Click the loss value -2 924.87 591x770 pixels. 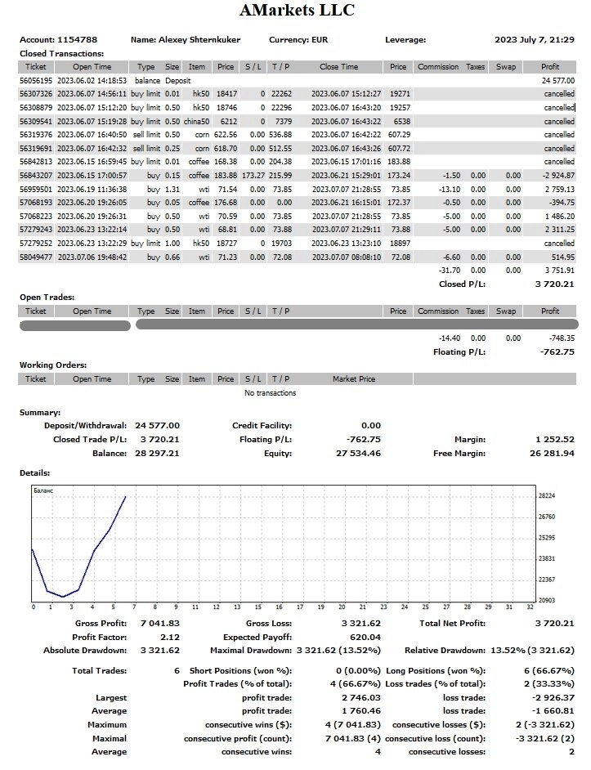pyautogui.click(x=557, y=176)
